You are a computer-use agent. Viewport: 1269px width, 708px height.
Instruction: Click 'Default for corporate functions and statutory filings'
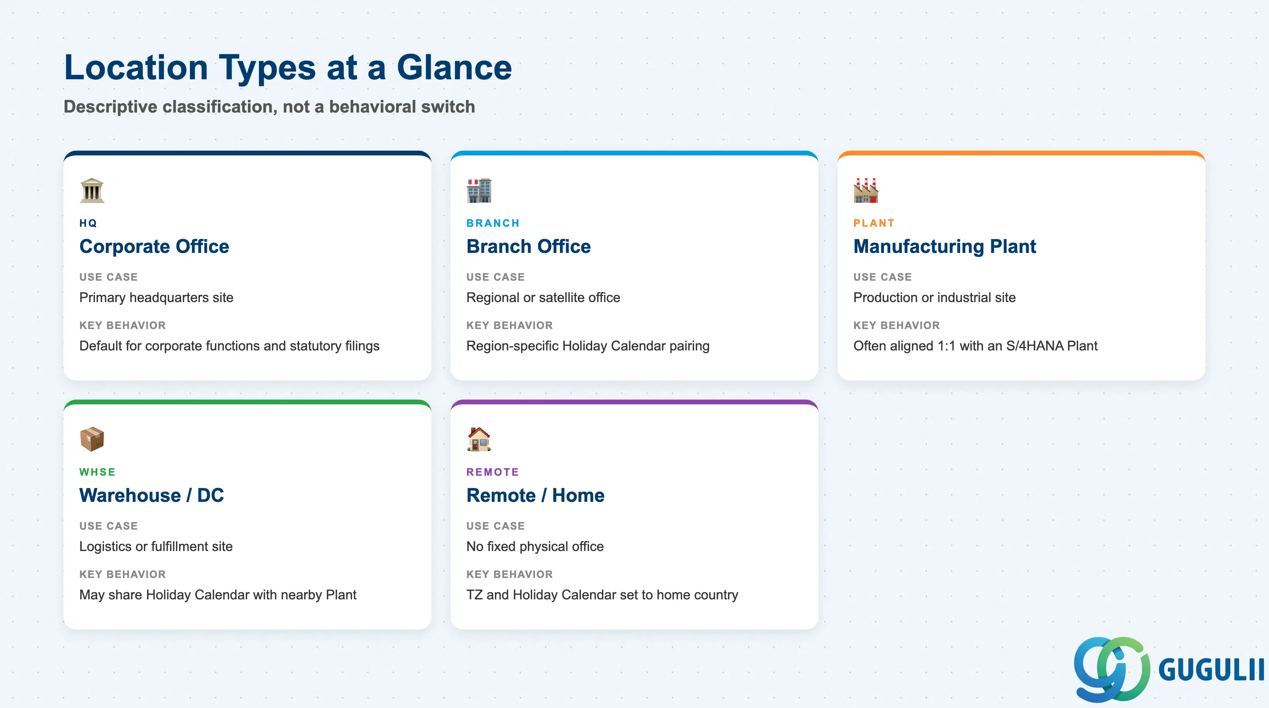point(229,346)
